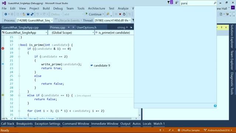The height and width of the screenshot is (133, 236).
Task: Open the Watch 1 window tab
Action: (x=159, y=124)
